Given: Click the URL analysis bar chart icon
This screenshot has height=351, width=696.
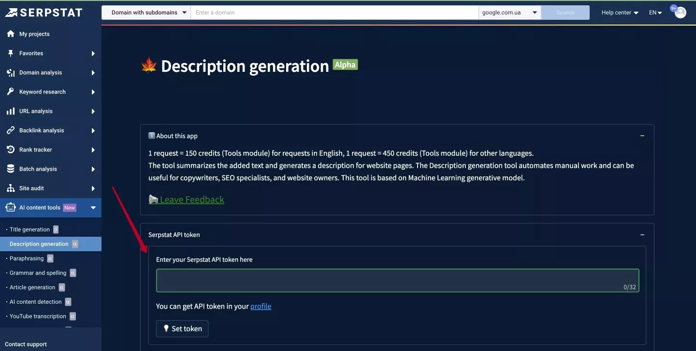Looking at the screenshot, I should point(11,111).
